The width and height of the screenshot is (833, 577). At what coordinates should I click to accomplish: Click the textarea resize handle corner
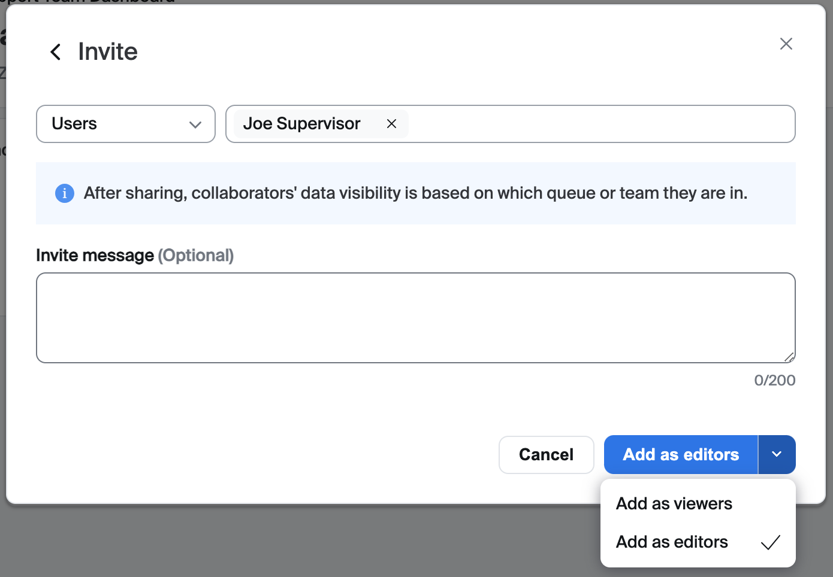[x=789, y=357]
